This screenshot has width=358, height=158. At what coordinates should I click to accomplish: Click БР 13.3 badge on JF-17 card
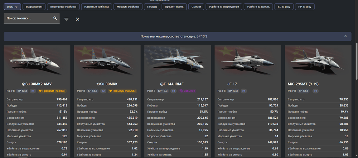tap(233, 91)
